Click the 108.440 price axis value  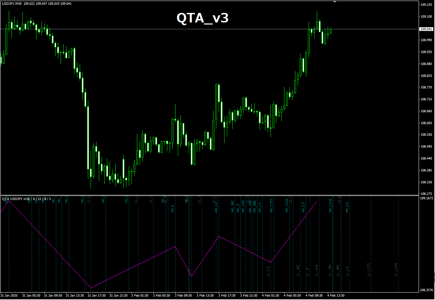click(x=426, y=159)
